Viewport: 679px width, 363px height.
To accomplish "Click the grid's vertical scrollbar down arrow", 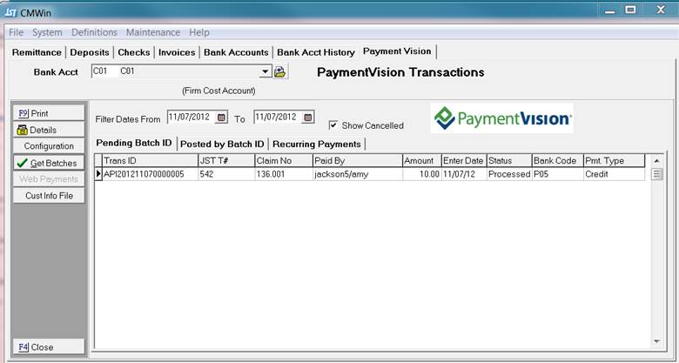I will pos(658,339).
